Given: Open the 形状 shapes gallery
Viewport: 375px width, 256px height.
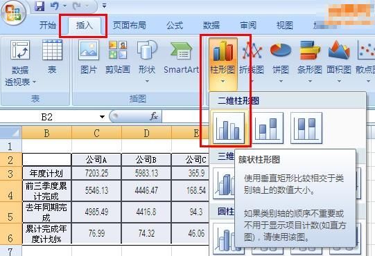Looking at the screenshot, I should 147,61.
